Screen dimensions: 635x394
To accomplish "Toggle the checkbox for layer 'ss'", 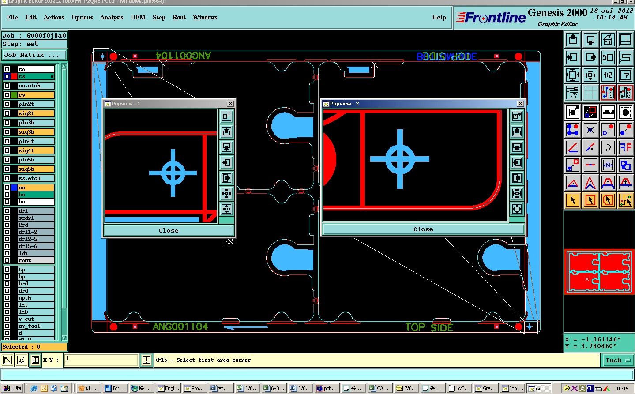I will coord(7,188).
